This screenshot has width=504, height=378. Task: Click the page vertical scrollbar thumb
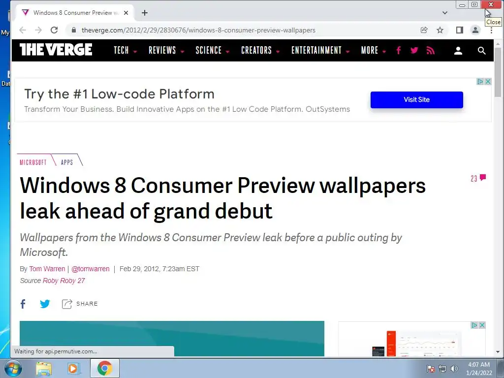(x=498, y=71)
